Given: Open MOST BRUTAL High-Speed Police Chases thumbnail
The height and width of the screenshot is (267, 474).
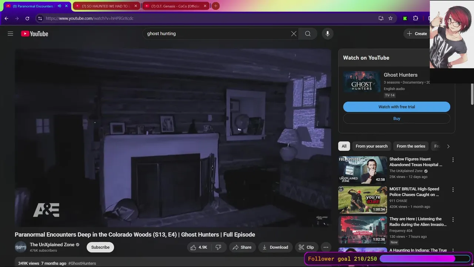Looking at the screenshot, I should [363, 200].
